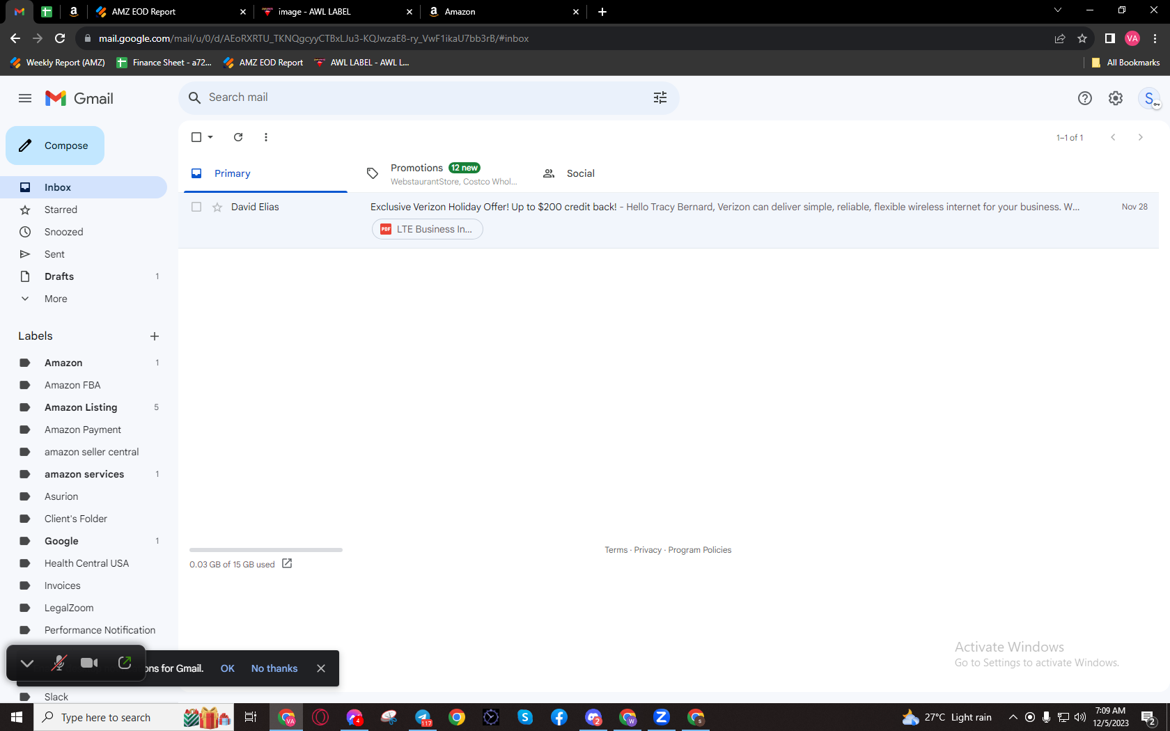
Task: Open the Amazon Payment label
Action: click(84, 430)
